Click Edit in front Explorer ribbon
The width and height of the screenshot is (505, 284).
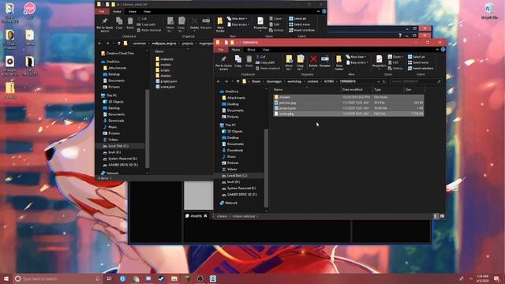(393, 62)
